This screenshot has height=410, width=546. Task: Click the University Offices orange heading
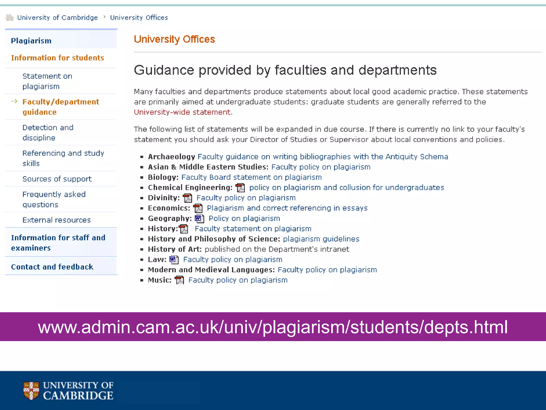pyautogui.click(x=174, y=39)
